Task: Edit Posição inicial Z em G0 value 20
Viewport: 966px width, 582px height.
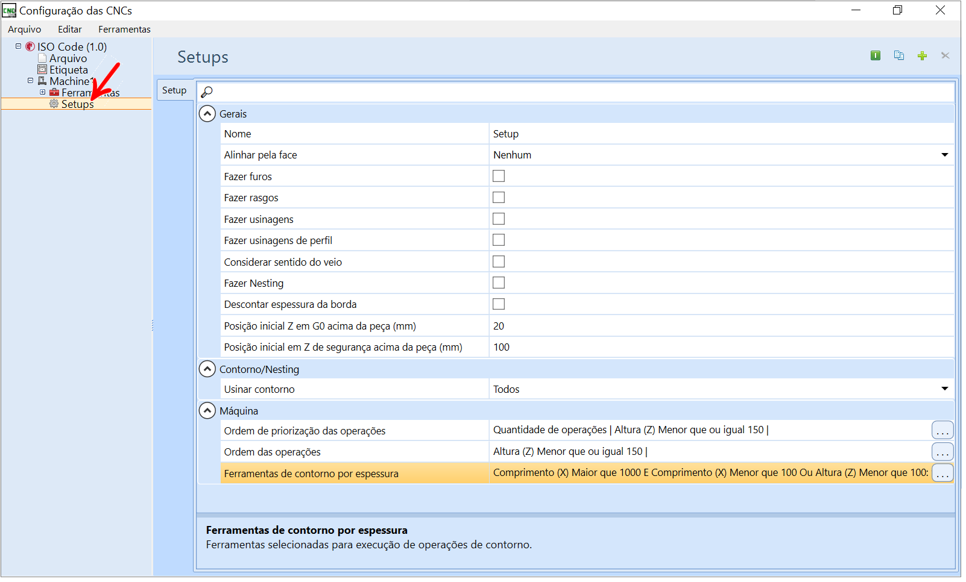Action: tap(721, 326)
